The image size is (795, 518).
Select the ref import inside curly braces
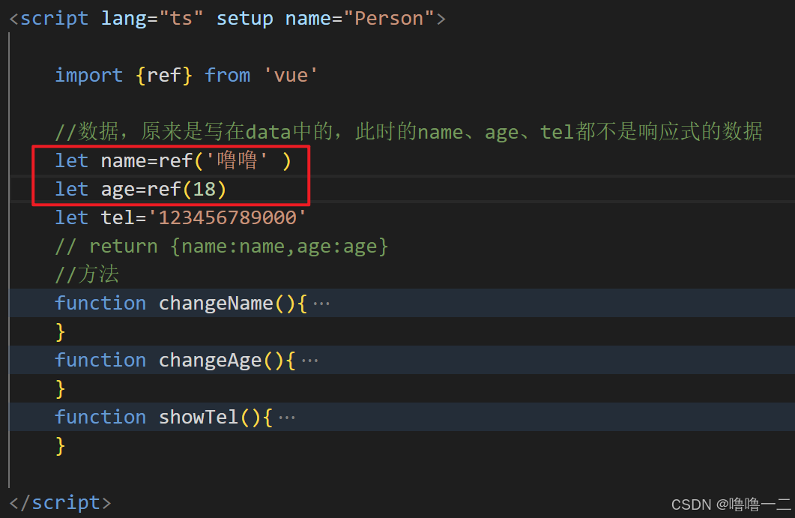pyautogui.click(x=165, y=75)
